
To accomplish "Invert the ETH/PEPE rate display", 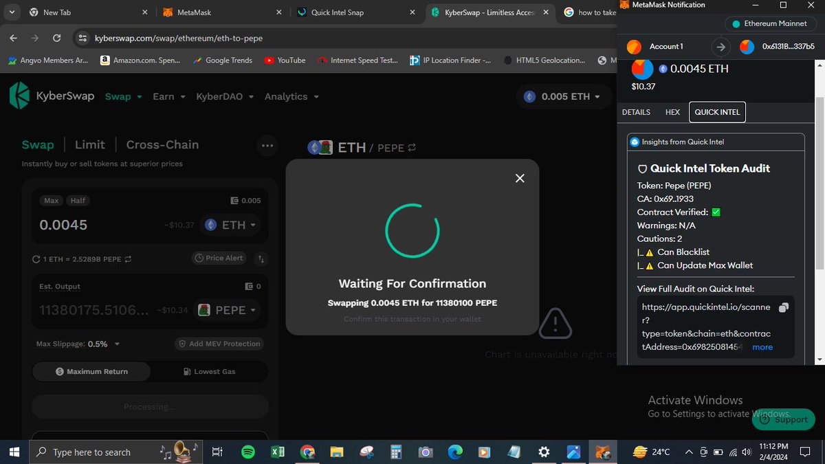I will (x=128, y=259).
